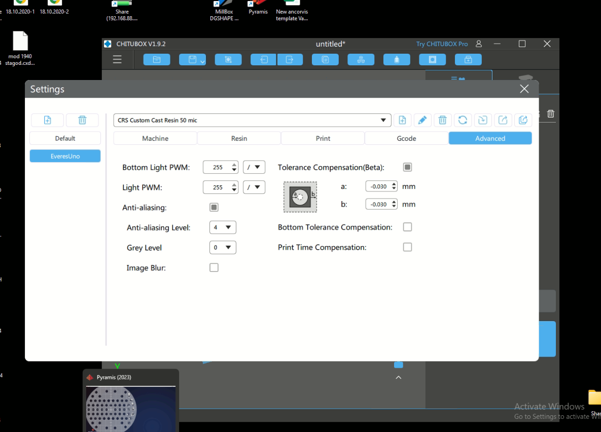Disable the Anti-aliasing checkbox
Viewport: 601px width, 432px height.
coord(214,207)
